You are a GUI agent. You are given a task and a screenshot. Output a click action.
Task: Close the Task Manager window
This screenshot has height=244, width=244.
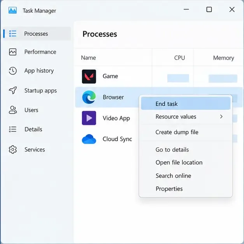[232, 9]
